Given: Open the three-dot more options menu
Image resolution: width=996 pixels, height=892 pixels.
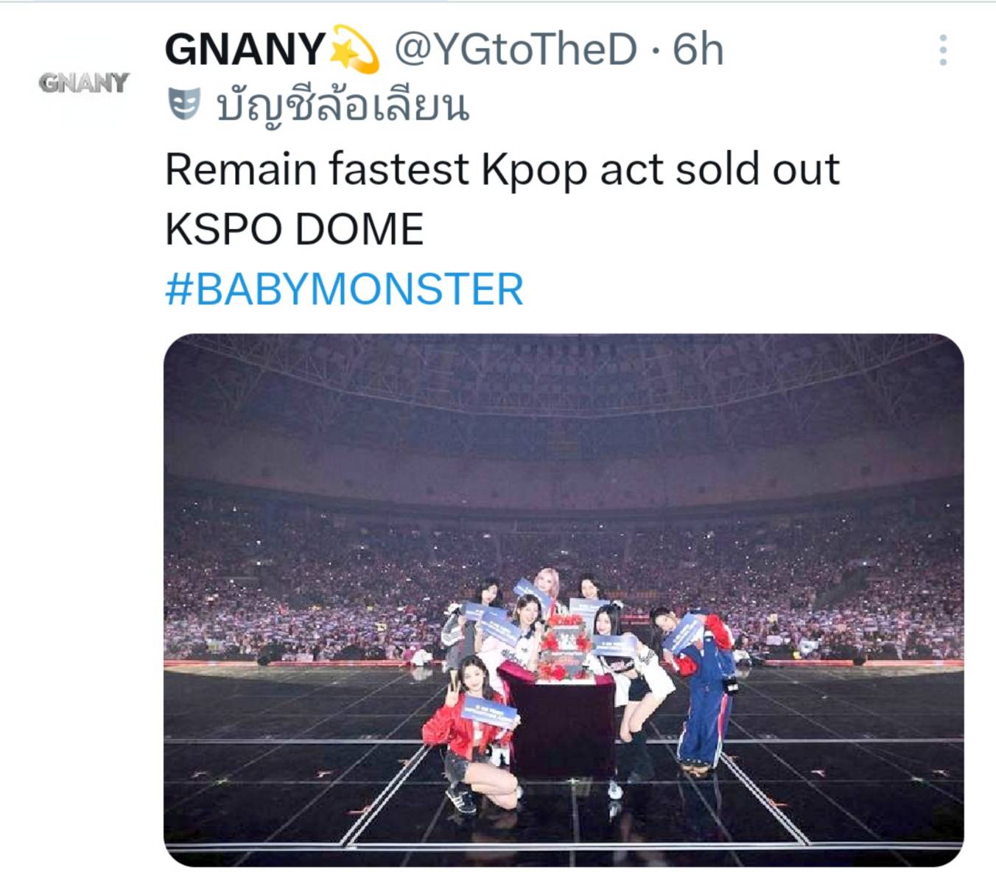Looking at the screenshot, I should coord(942,50).
